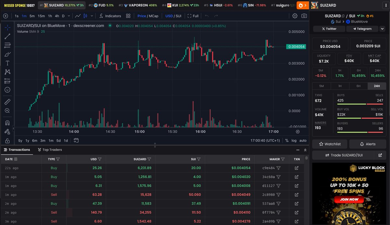Select the text annotation tool

[7, 63]
